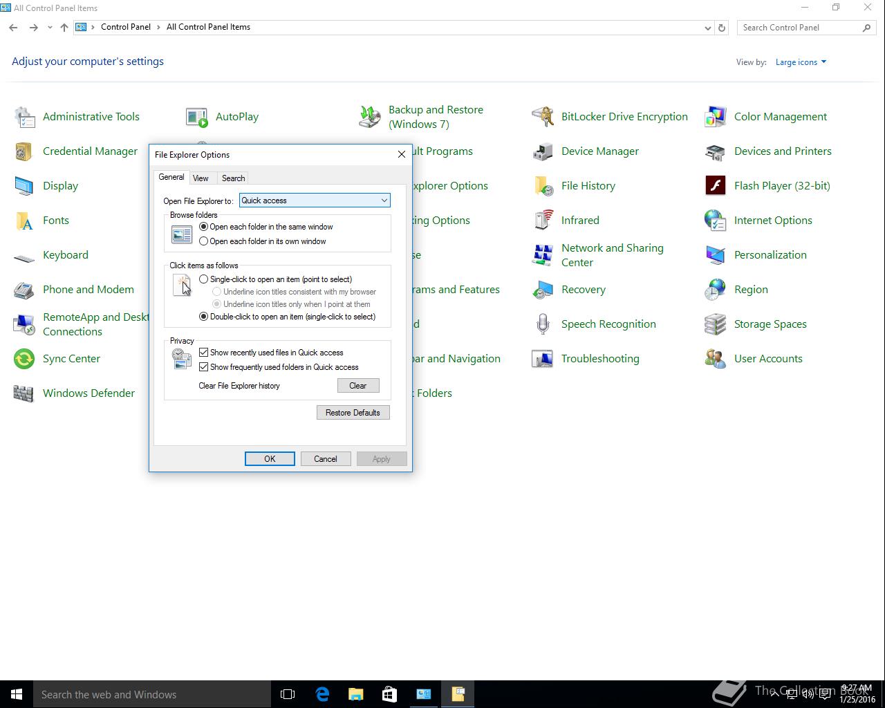Open the Recovery icon
Image resolution: width=885 pixels, height=708 pixels.
pos(543,290)
